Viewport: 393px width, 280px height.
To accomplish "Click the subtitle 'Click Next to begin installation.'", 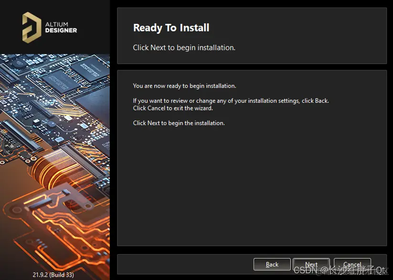I will (184, 47).
